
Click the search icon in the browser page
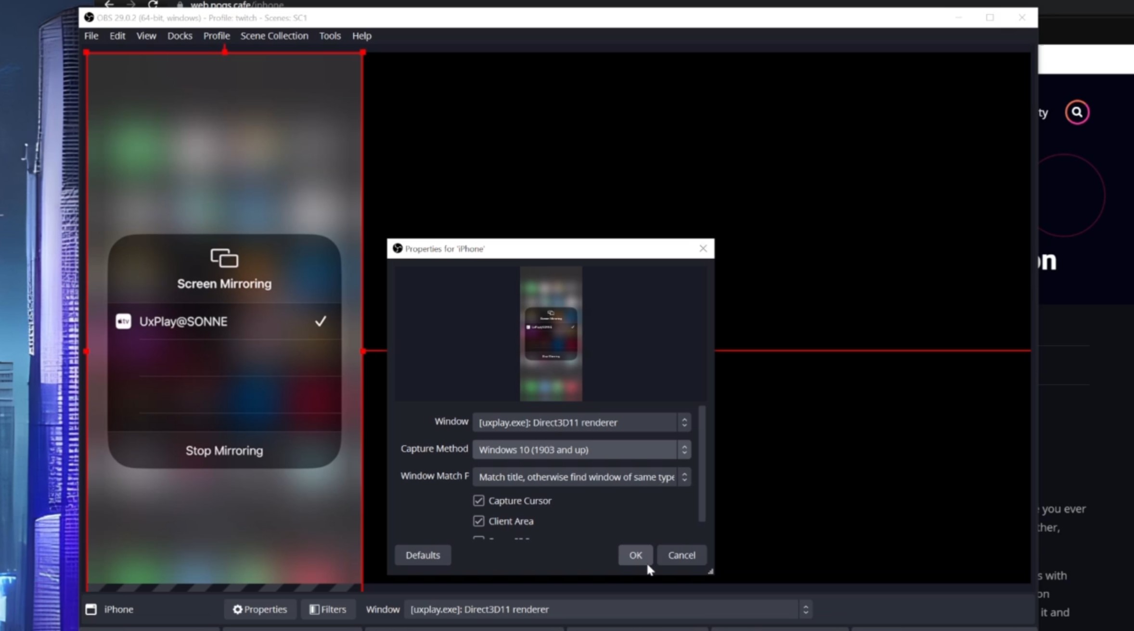(x=1077, y=112)
